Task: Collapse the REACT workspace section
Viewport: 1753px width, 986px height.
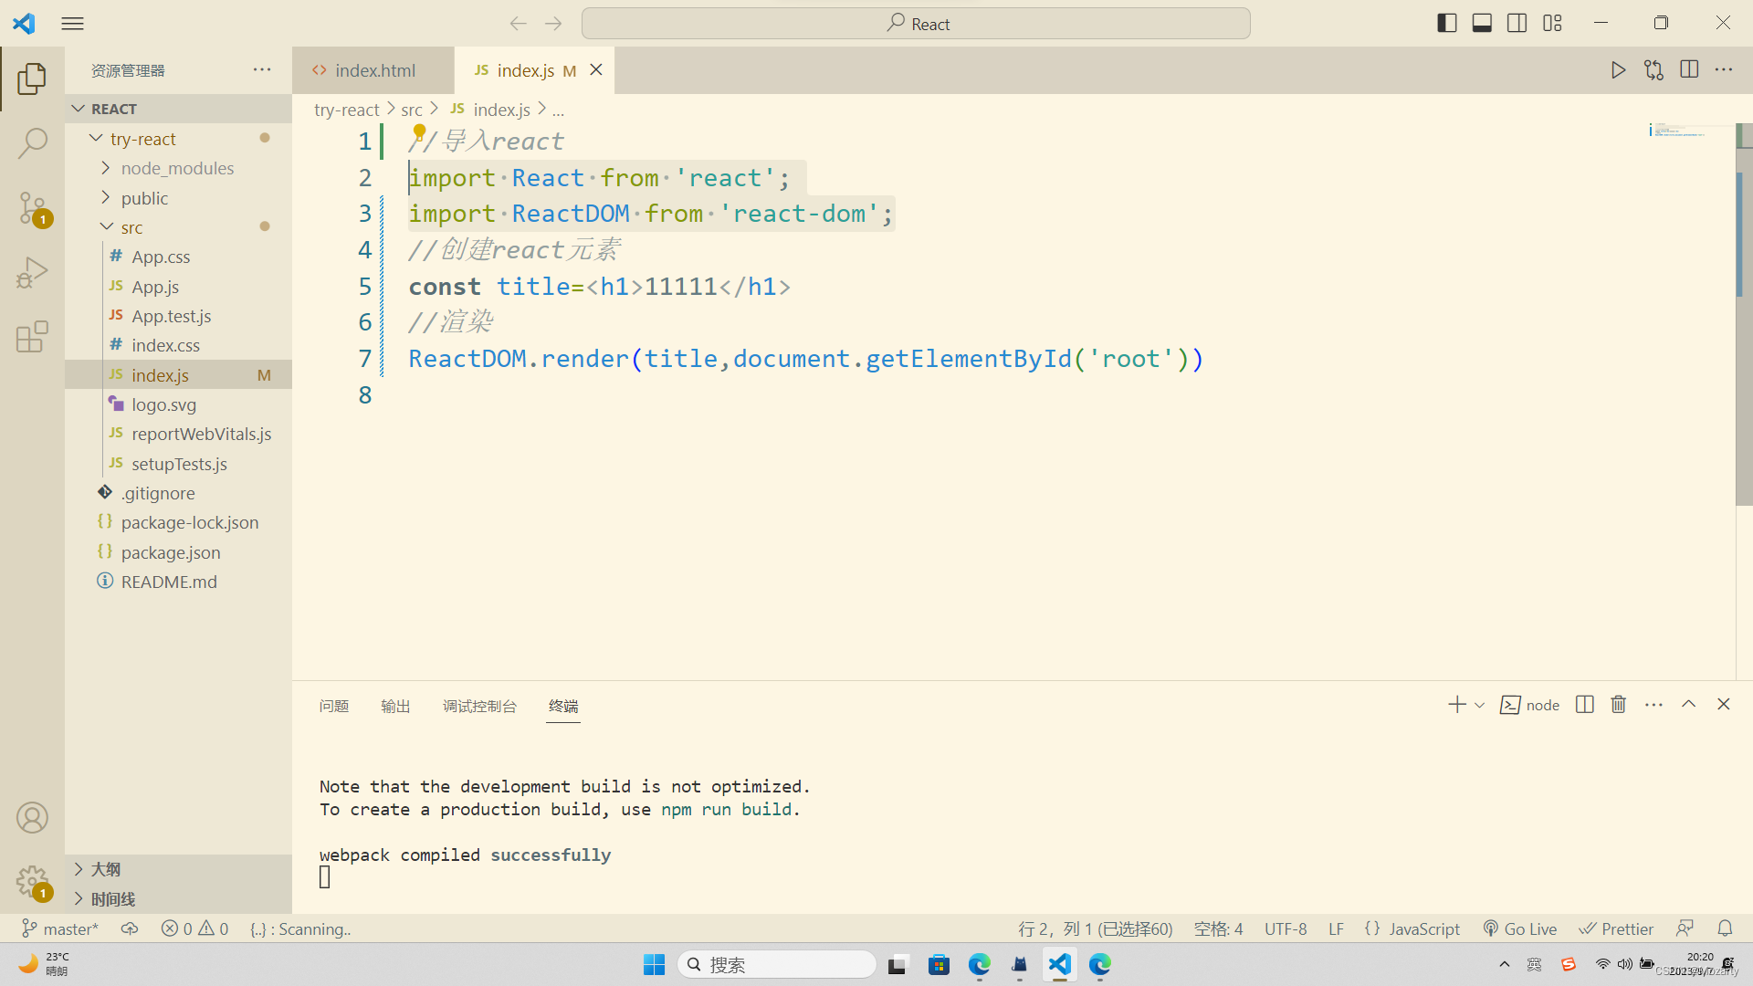Action: pyautogui.click(x=178, y=109)
